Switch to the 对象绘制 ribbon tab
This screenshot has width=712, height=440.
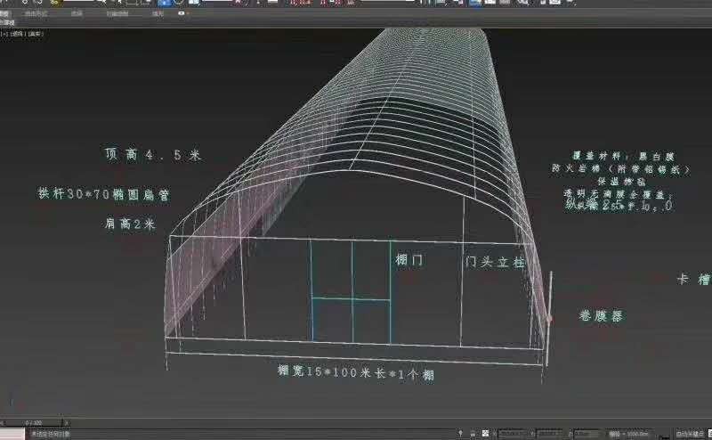point(117,13)
